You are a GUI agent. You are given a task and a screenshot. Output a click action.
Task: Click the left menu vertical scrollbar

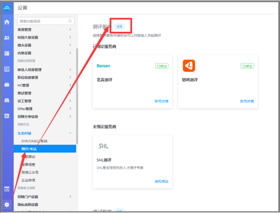coord(77,96)
